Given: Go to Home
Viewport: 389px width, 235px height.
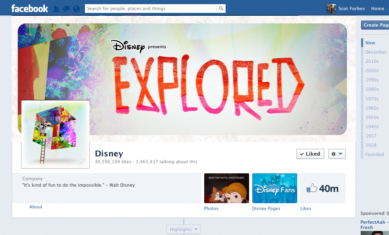Looking at the screenshot, I should [378, 8].
